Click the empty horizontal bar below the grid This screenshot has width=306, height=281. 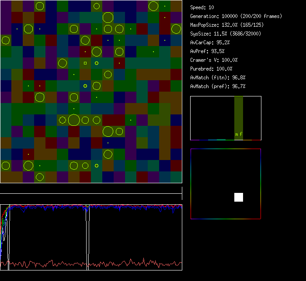tap(91, 189)
